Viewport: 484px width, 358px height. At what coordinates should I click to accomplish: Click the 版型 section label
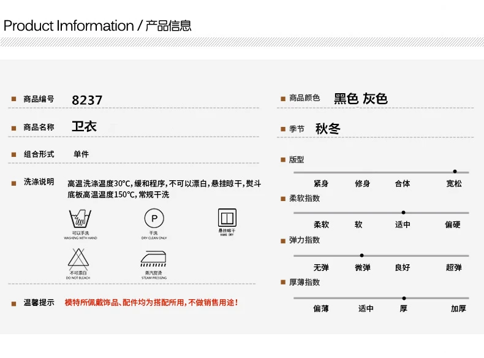click(x=297, y=160)
